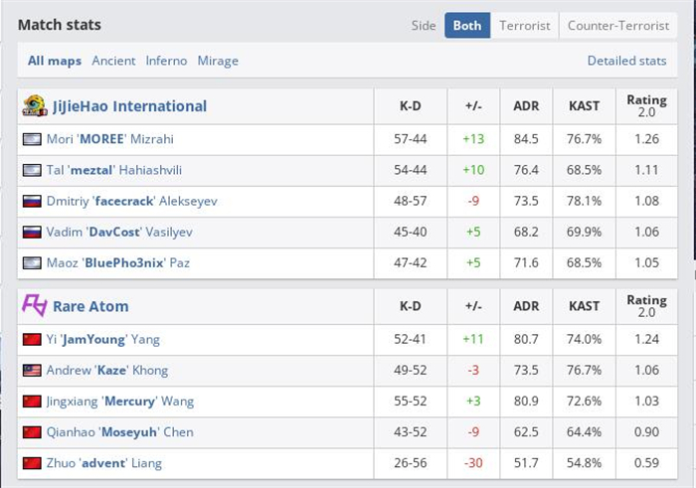Screen dimensions: 696x488
Task: Click the Russian flag next to facecrack
Action: tap(32, 202)
